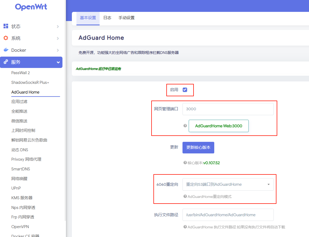Click the 系统 (System) gear icon
Screen dimensions: 309x237
[6, 38]
